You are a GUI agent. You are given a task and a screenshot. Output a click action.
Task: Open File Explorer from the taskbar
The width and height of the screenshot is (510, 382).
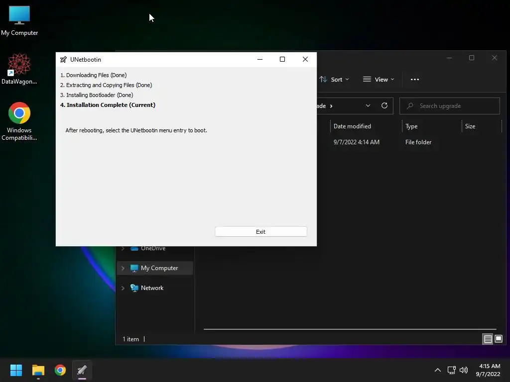tap(38, 370)
